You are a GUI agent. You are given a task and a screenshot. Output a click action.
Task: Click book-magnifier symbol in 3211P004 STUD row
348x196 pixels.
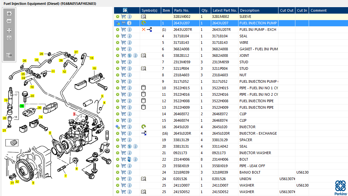pyautogui.click(x=144, y=68)
